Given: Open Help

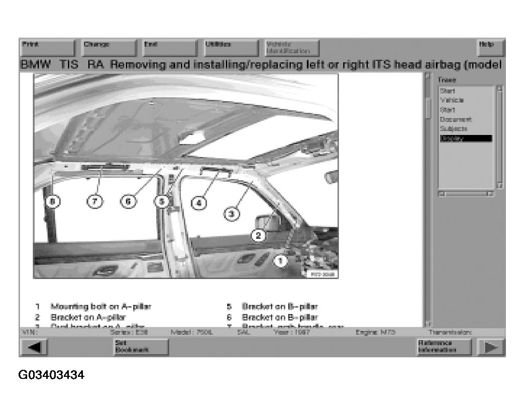Looking at the screenshot, I should 490,48.
